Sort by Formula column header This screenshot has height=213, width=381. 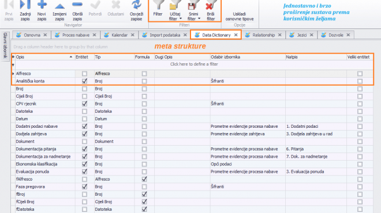click(144, 57)
